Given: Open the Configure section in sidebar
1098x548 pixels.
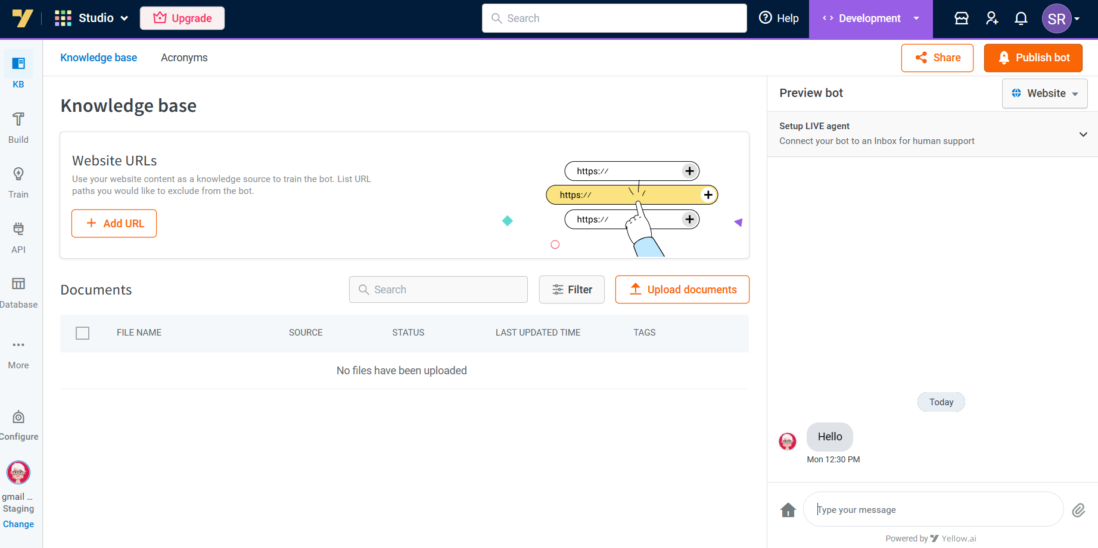Looking at the screenshot, I should click(18, 425).
